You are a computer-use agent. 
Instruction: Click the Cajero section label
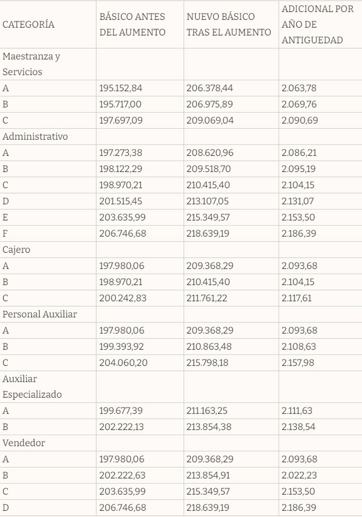click(x=16, y=250)
